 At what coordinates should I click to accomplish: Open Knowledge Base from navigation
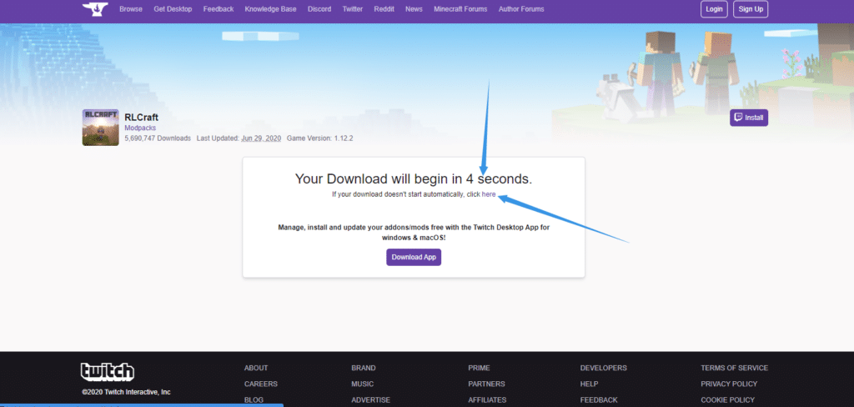coord(269,9)
